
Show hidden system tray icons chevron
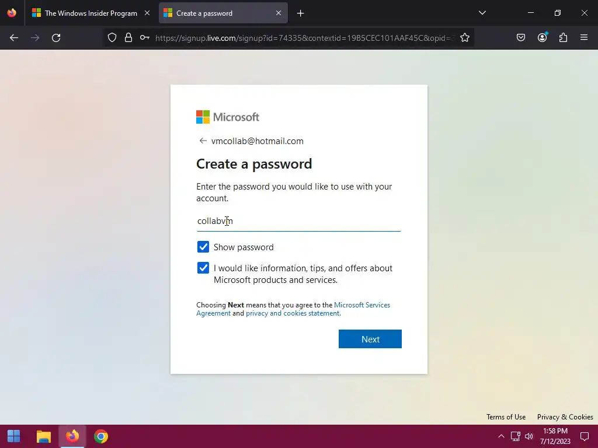click(x=501, y=436)
